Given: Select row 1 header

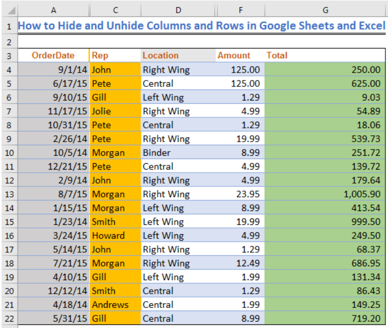Looking at the screenshot, I should (9, 26).
